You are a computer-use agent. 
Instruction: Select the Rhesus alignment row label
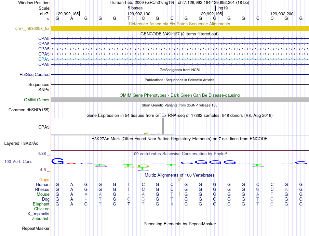(x=42, y=189)
